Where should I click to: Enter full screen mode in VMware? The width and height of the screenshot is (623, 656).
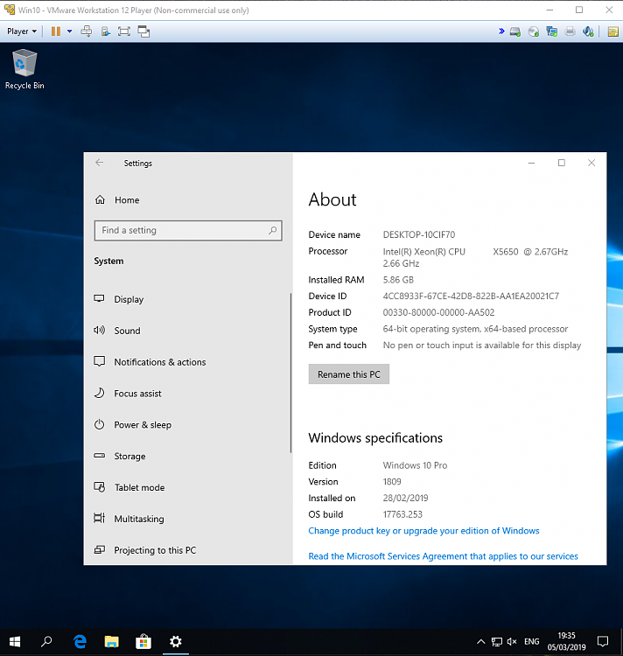(124, 31)
